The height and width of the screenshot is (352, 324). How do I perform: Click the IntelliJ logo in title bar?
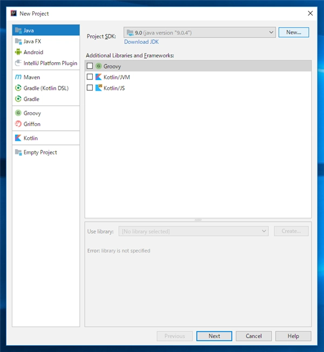[13, 13]
